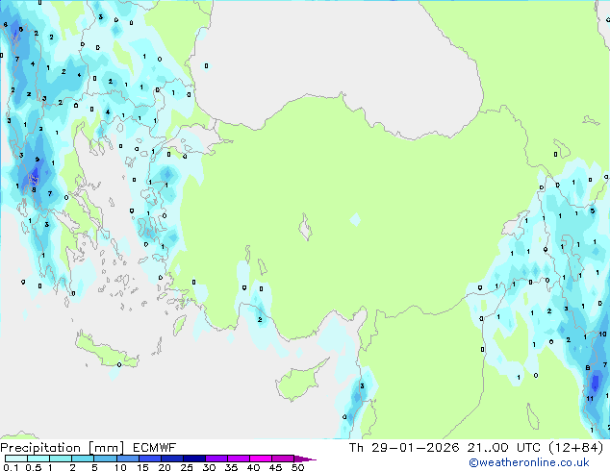Click the "0" value on Crete island
Image resolution: width=610 pixels, height=471 pixels.
click(x=119, y=364)
